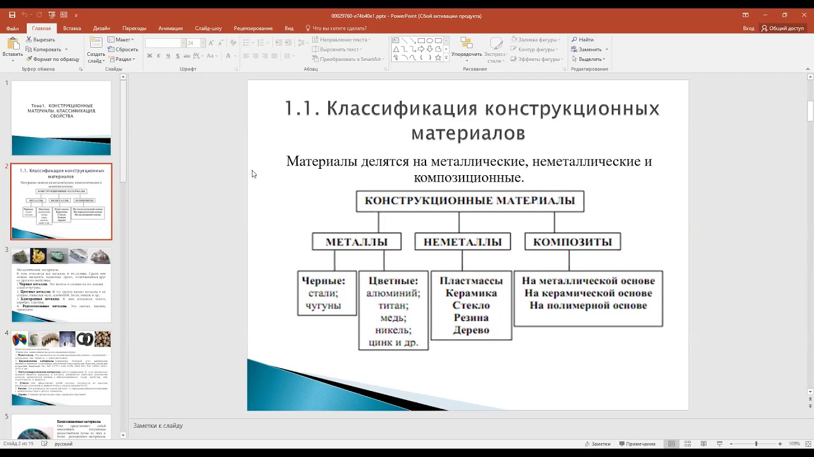
Task: Select the text box shape in shapes gallery
Action: (x=396, y=40)
